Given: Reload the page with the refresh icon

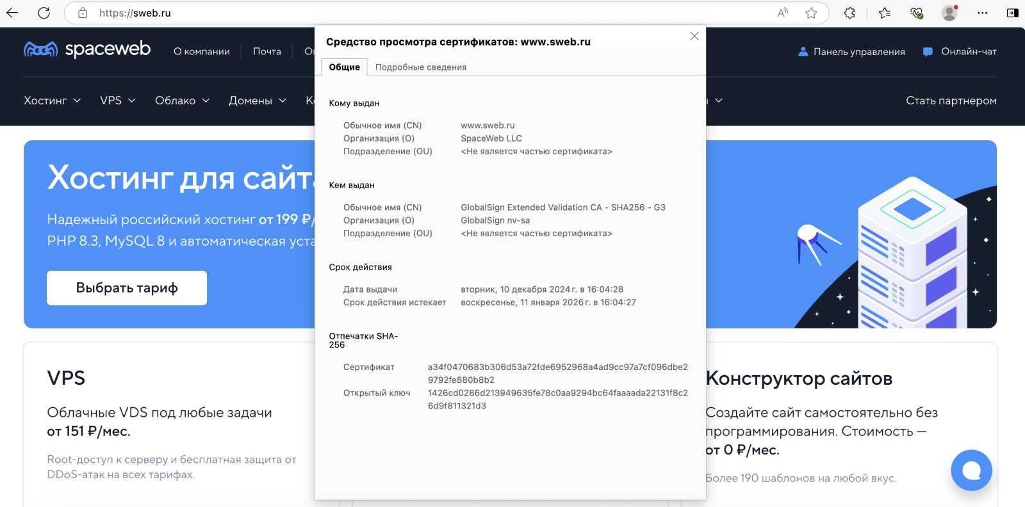Looking at the screenshot, I should pyautogui.click(x=44, y=13).
